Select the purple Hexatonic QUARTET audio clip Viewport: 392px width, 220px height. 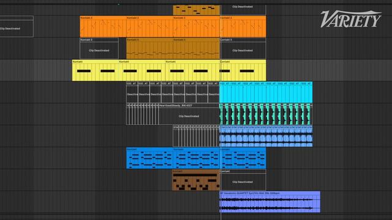(x=270, y=202)
